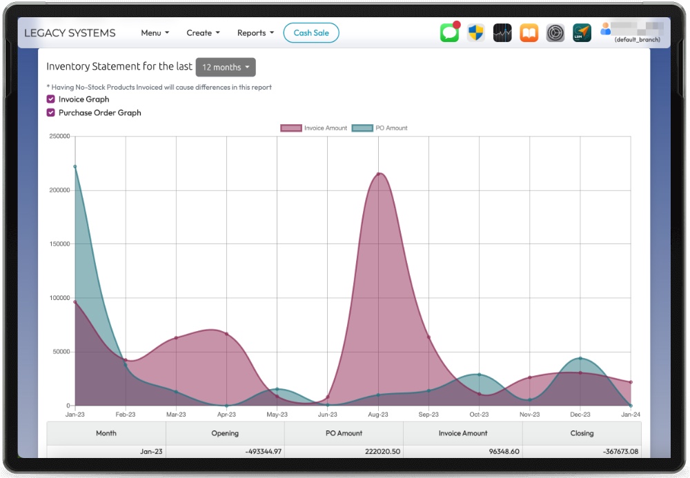Click the LEGACY SYSTEMS brand logo
This screenshot has width=690, height=478.
point(70,33)
